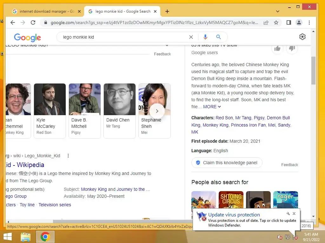Like the TV show with thumbs up
The height and width of the screenshot is (243, 325).
[277, 48]
